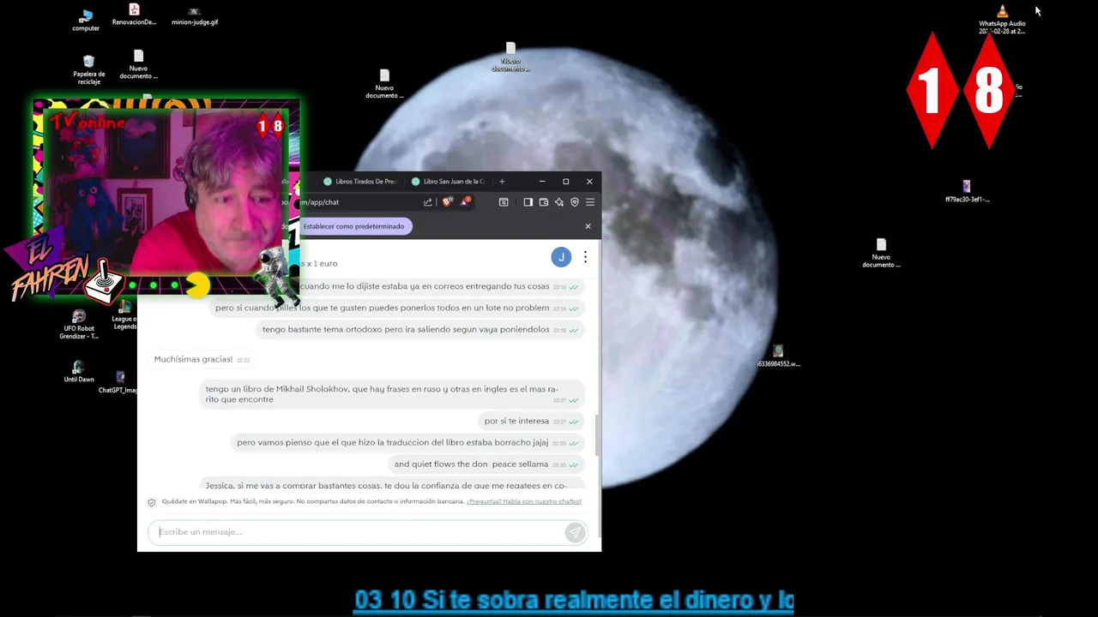The height and width of the screenshot is (617, 1098).
Task: Select Nuevo documento beside Papelera de reciclaje
Action: (138, 64)
